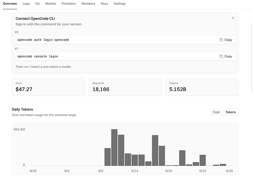Open the Go tab
Viewport: 253px width, 178px height.
37,4
